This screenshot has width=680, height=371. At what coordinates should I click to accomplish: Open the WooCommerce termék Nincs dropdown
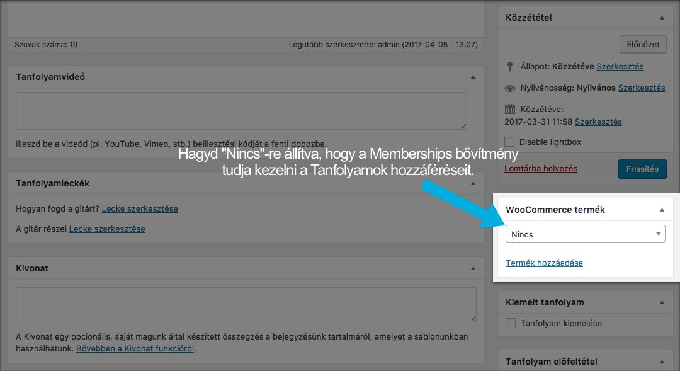[585, 234]
